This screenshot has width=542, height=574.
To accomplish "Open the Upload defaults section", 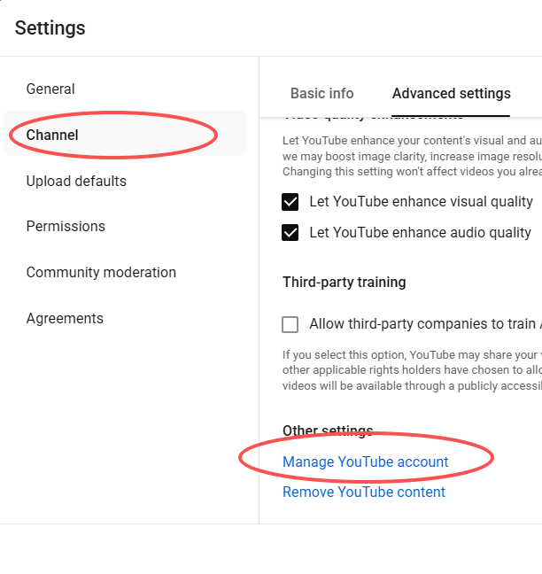I will click(76, 182).
